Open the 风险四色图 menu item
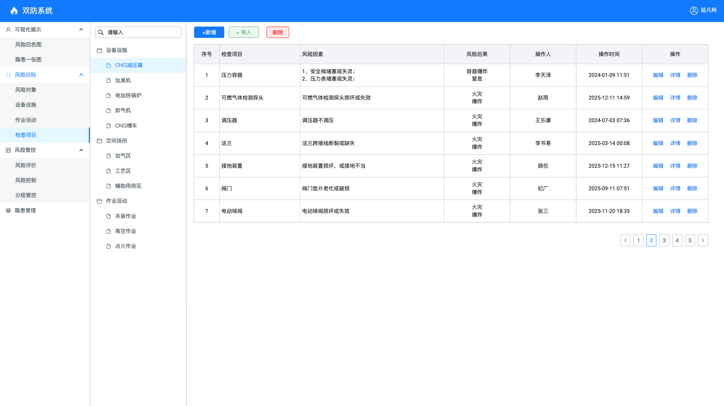 [28, 45]
